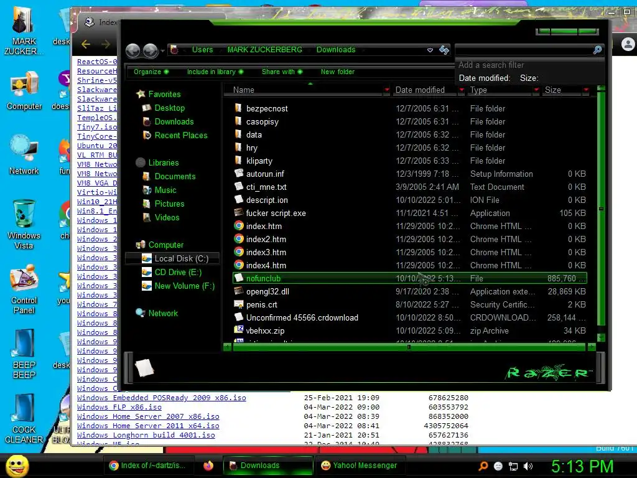This screenshot has width=637, height=478.
Task: Select Music library
Action: point(165,190)
